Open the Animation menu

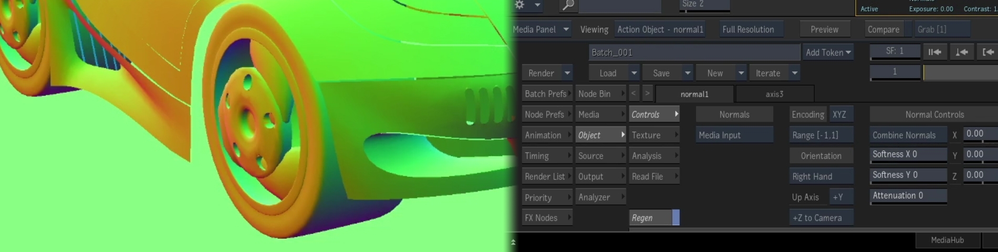point(547,135)
